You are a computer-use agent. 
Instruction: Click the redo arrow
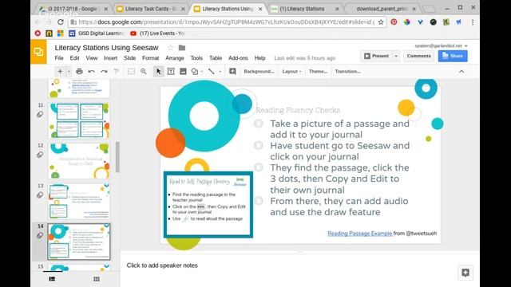click(104, 71)
